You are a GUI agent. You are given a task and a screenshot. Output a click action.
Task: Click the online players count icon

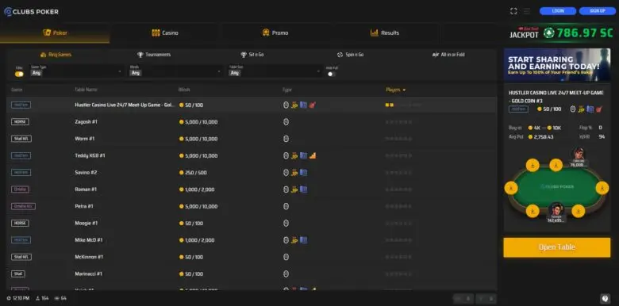click(38, 299)
